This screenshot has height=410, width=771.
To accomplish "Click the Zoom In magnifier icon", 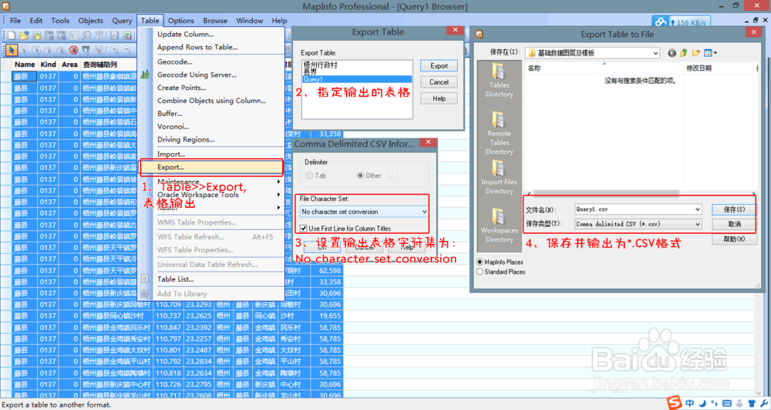I will click(x=114, y=50).
